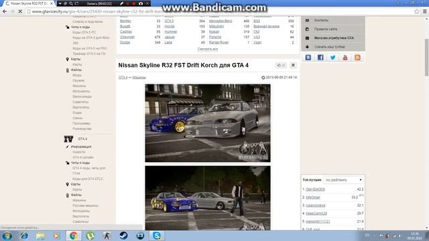Image resolution: width=429 pixels, height=241 pixels.
Task: Open Counter-Strike icon in taskbar
Action: 107,236
